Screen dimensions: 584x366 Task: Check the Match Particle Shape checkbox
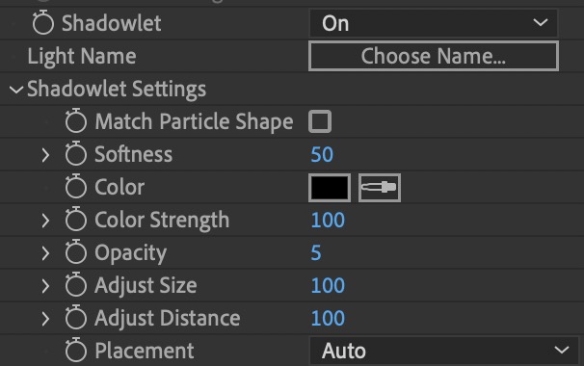[x=320, y=121]
